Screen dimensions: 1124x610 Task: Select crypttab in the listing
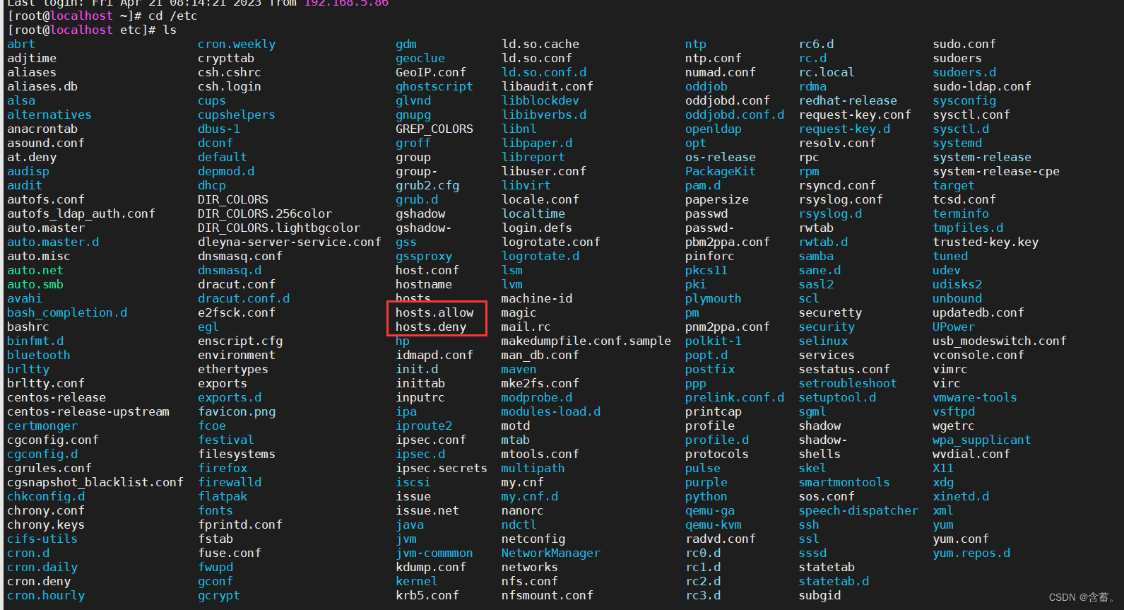tap(226, 58)
